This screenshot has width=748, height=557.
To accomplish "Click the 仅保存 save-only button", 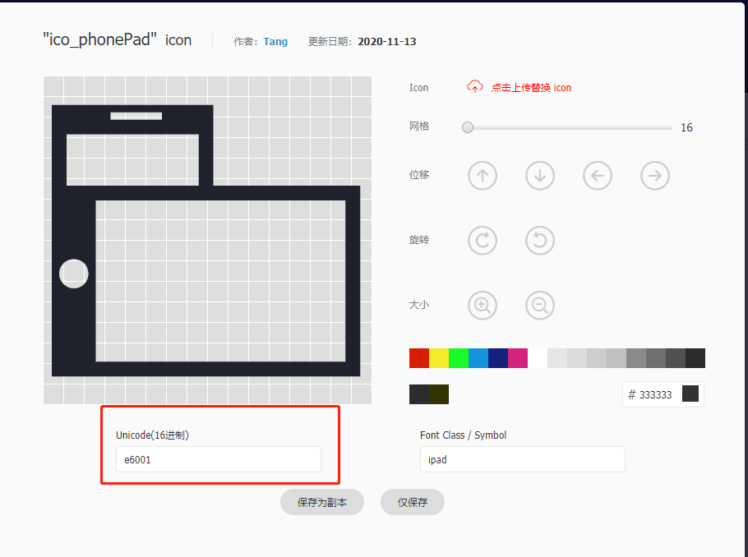I will click(412, 502).
